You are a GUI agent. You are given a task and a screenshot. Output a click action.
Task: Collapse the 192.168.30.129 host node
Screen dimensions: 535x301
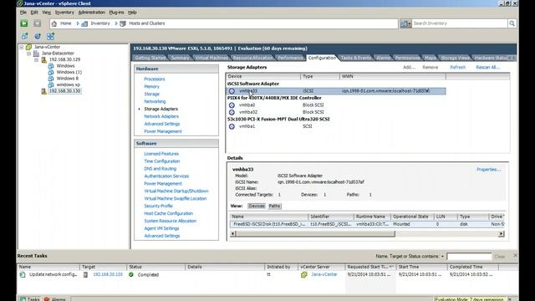tap(37, 59)
